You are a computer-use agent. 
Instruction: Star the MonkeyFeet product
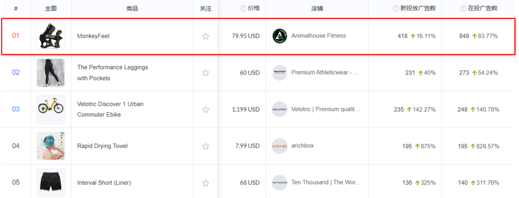tap(206, 36)
